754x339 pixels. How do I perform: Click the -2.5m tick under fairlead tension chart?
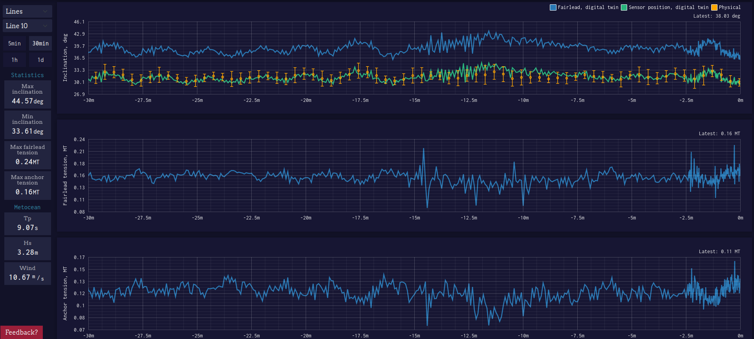[686, 218]
